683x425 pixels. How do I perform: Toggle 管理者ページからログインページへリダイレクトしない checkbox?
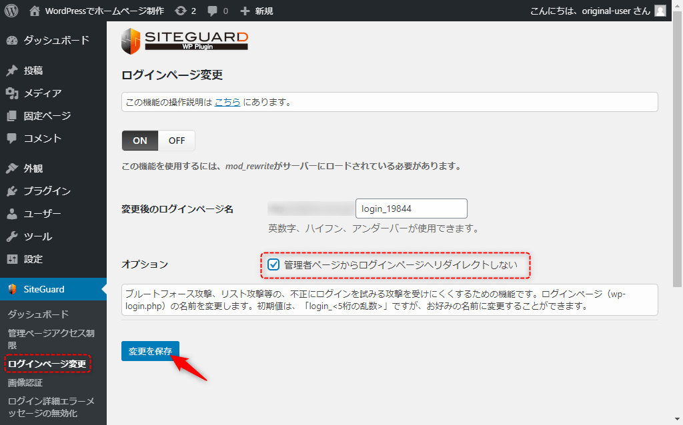[x=273, y=264]
